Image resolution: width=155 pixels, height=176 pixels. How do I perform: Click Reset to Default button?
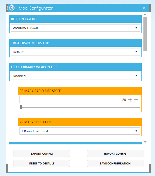pyautogui.click(x=42, y=163)
